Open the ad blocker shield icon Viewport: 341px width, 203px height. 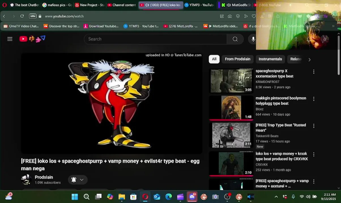coord(238,16)
